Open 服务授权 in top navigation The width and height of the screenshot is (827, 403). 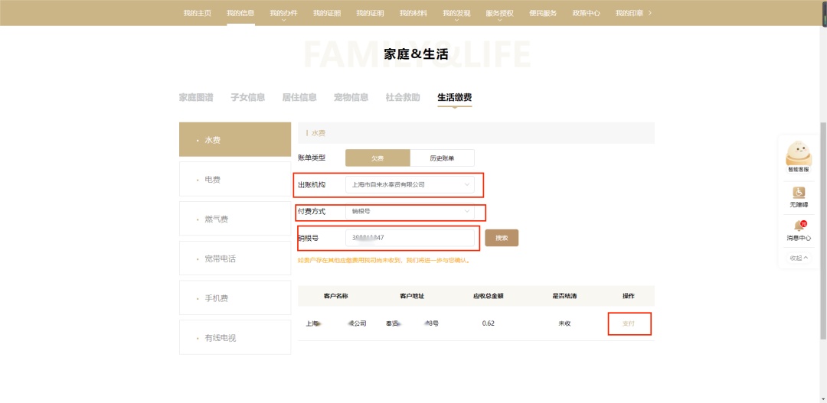(x=499, y=13)
